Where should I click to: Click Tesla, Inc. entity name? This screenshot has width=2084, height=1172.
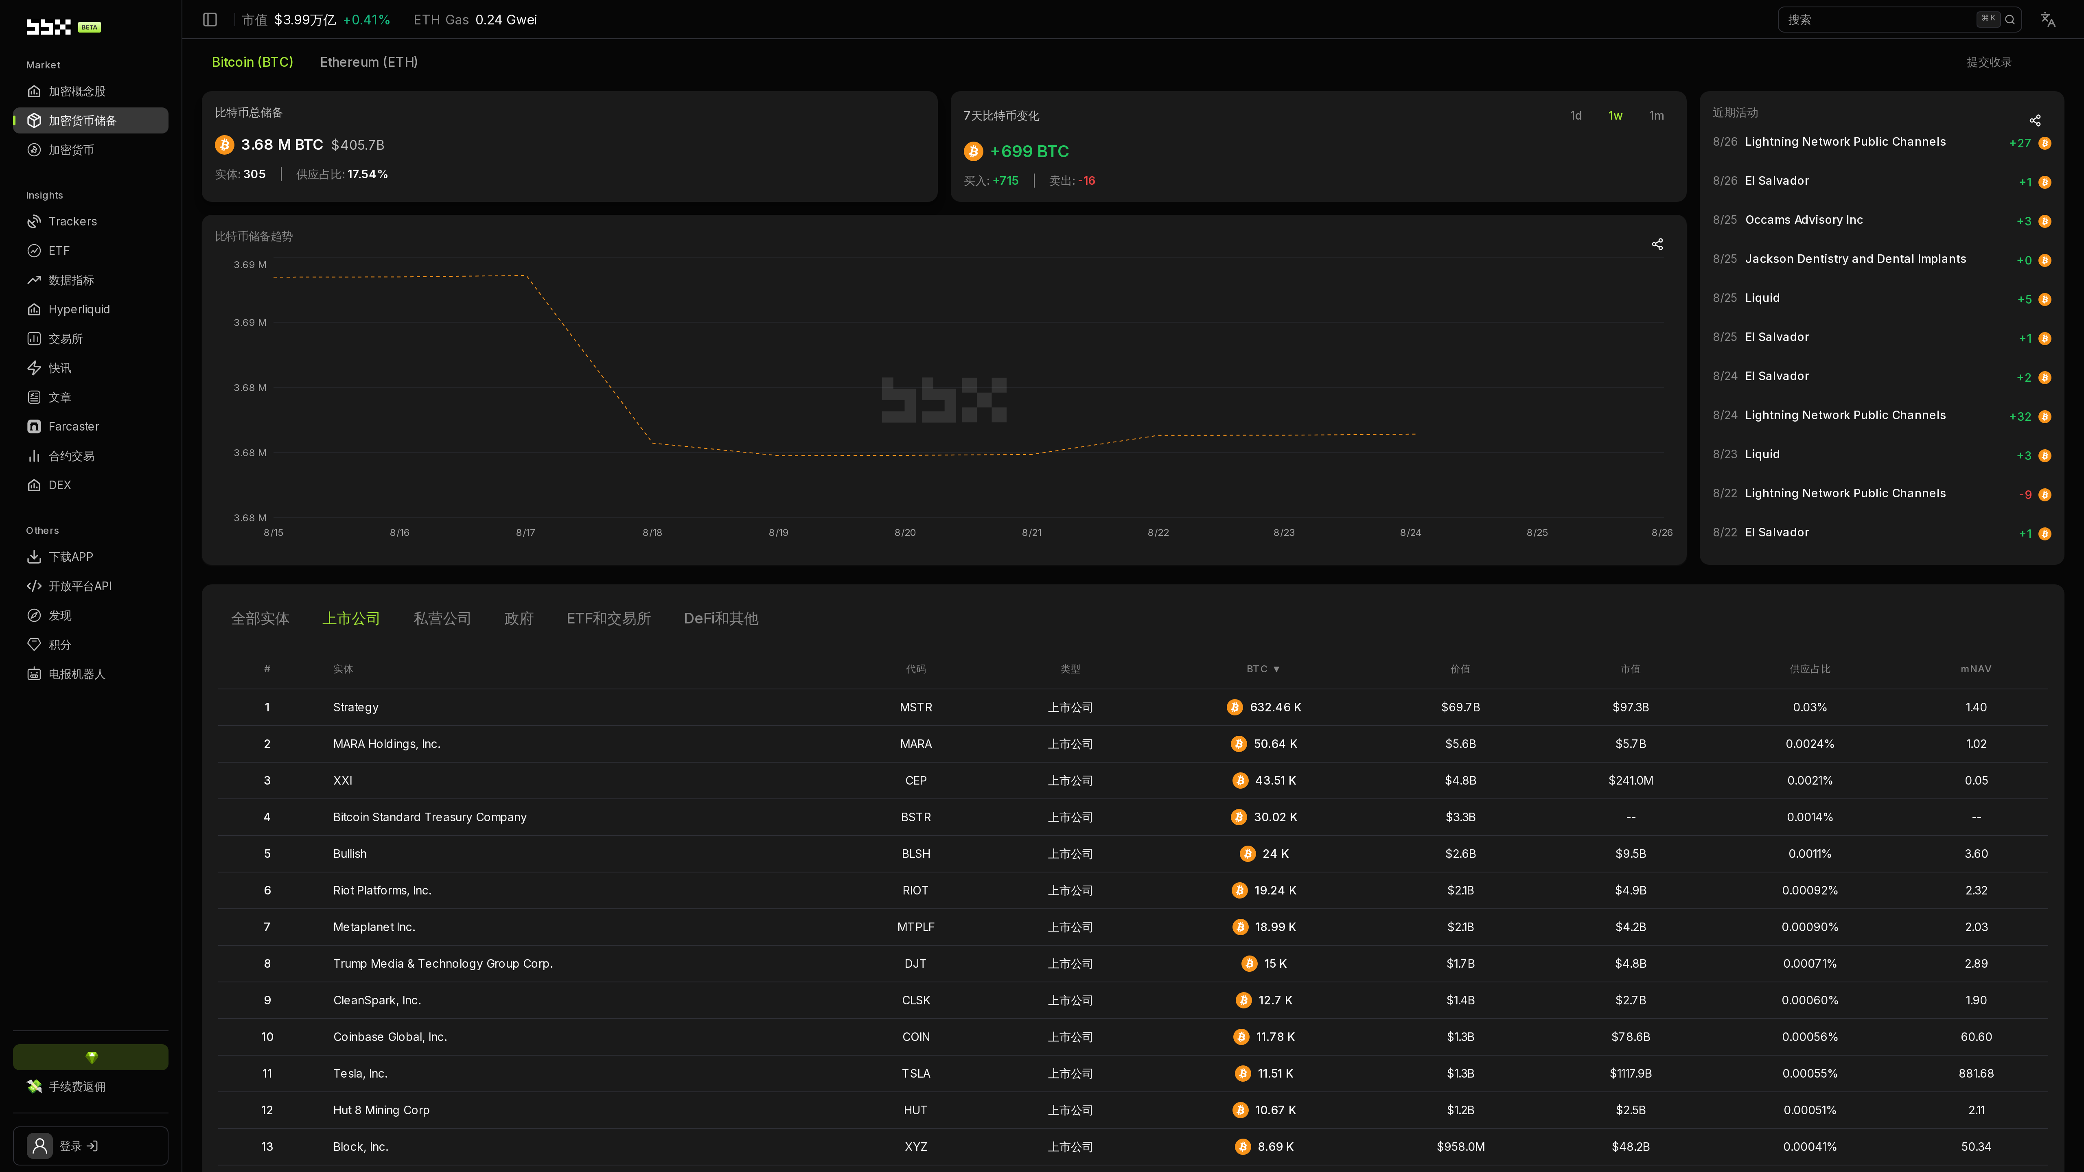(x=361, y=1074)
